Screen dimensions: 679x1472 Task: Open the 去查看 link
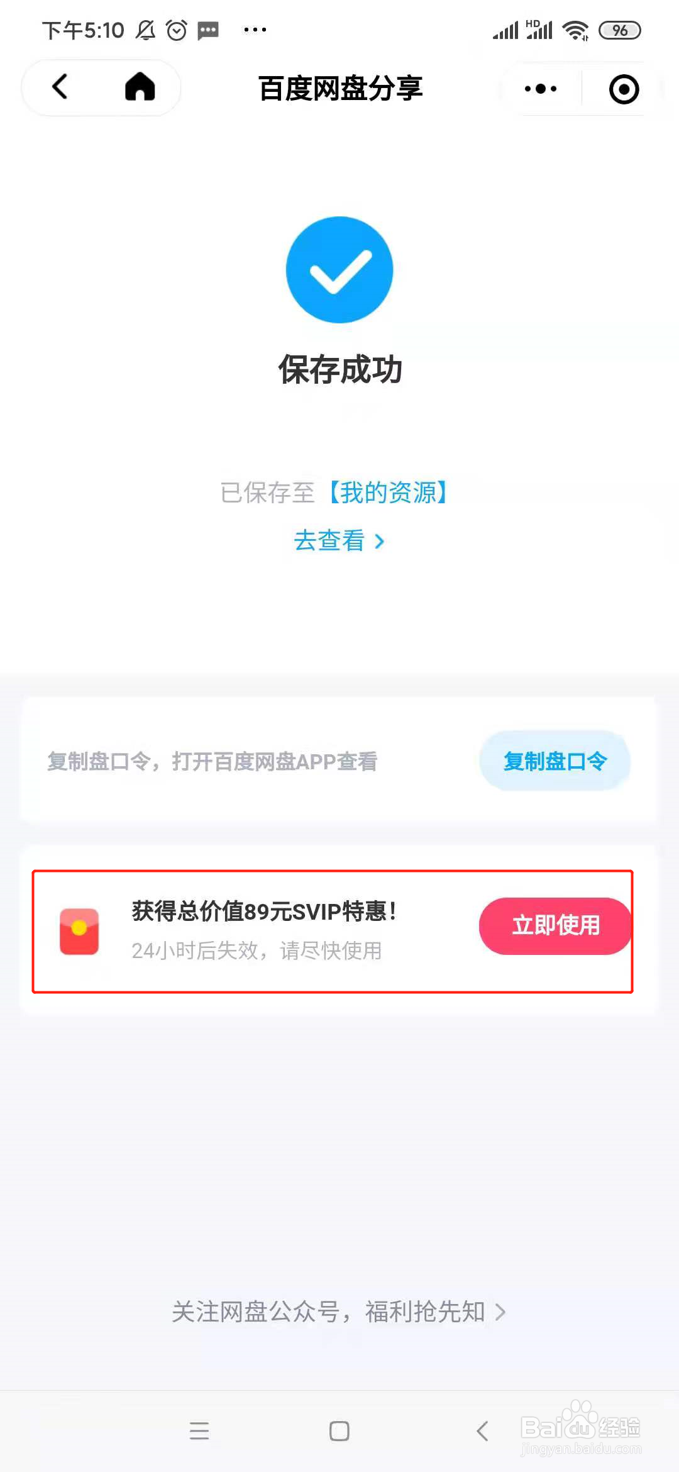pyautogui.click(x=331, y=542)
